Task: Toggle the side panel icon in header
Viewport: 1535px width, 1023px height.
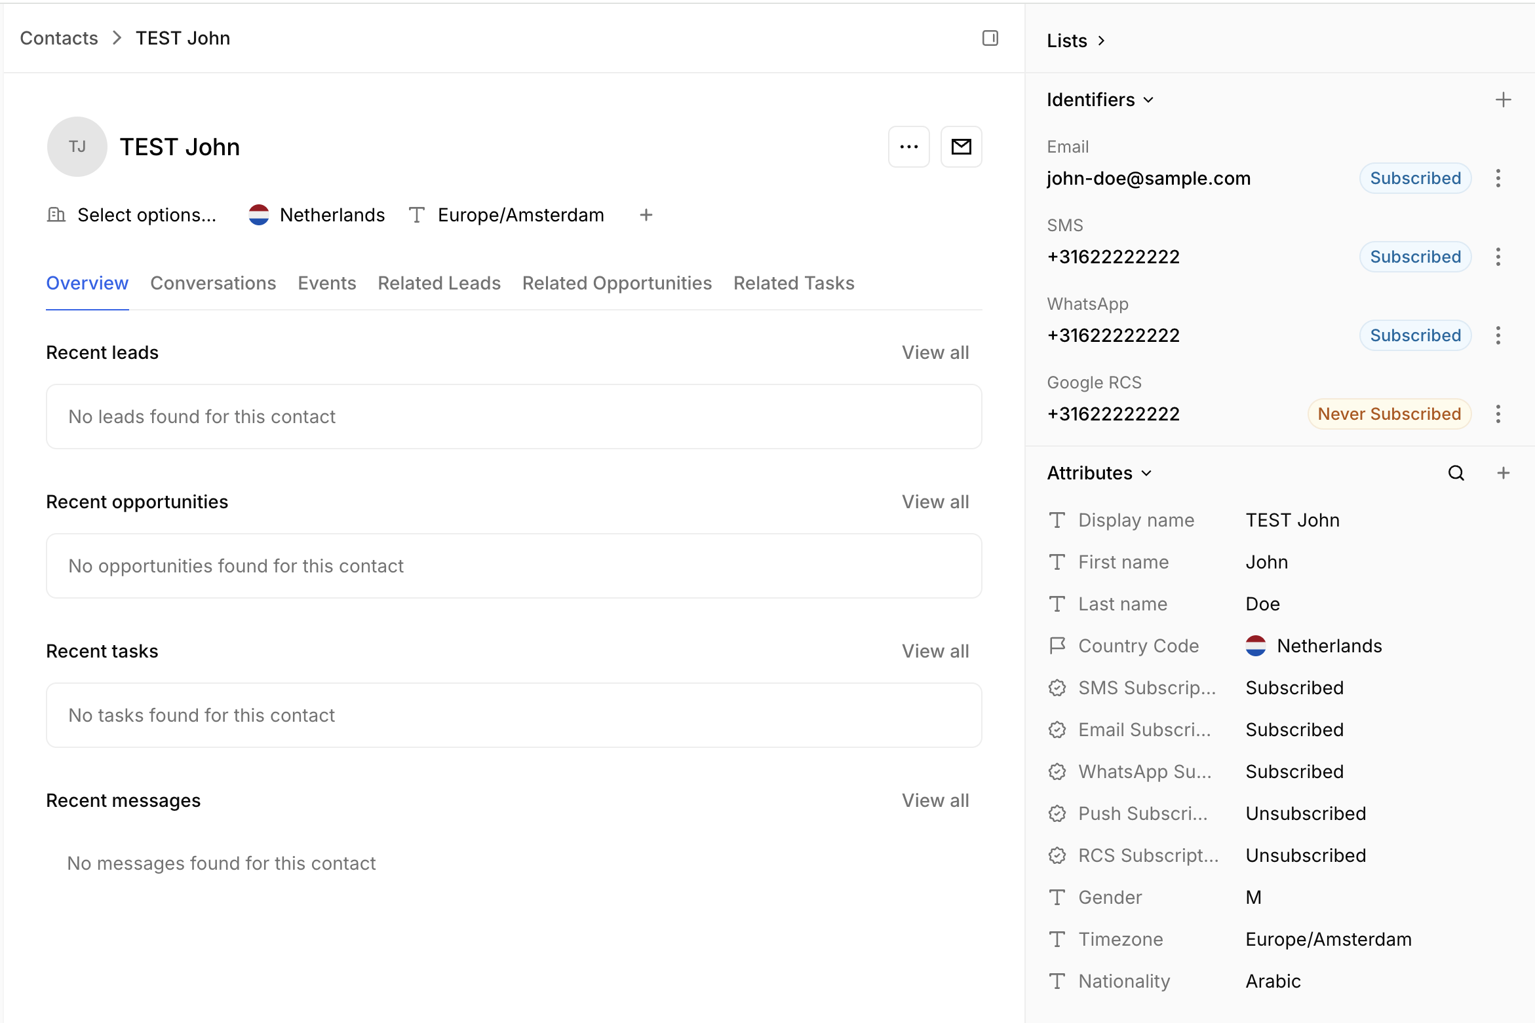Action: tap(990, 38)
